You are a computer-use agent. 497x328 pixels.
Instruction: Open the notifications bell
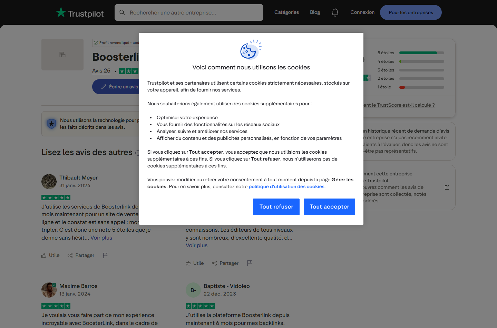(x=335, y=12)
